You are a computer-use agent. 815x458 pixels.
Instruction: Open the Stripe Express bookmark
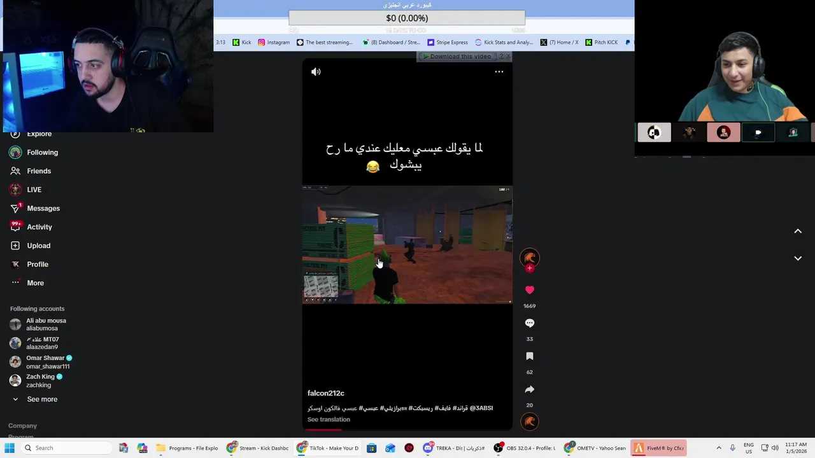(x=448, y=43)
